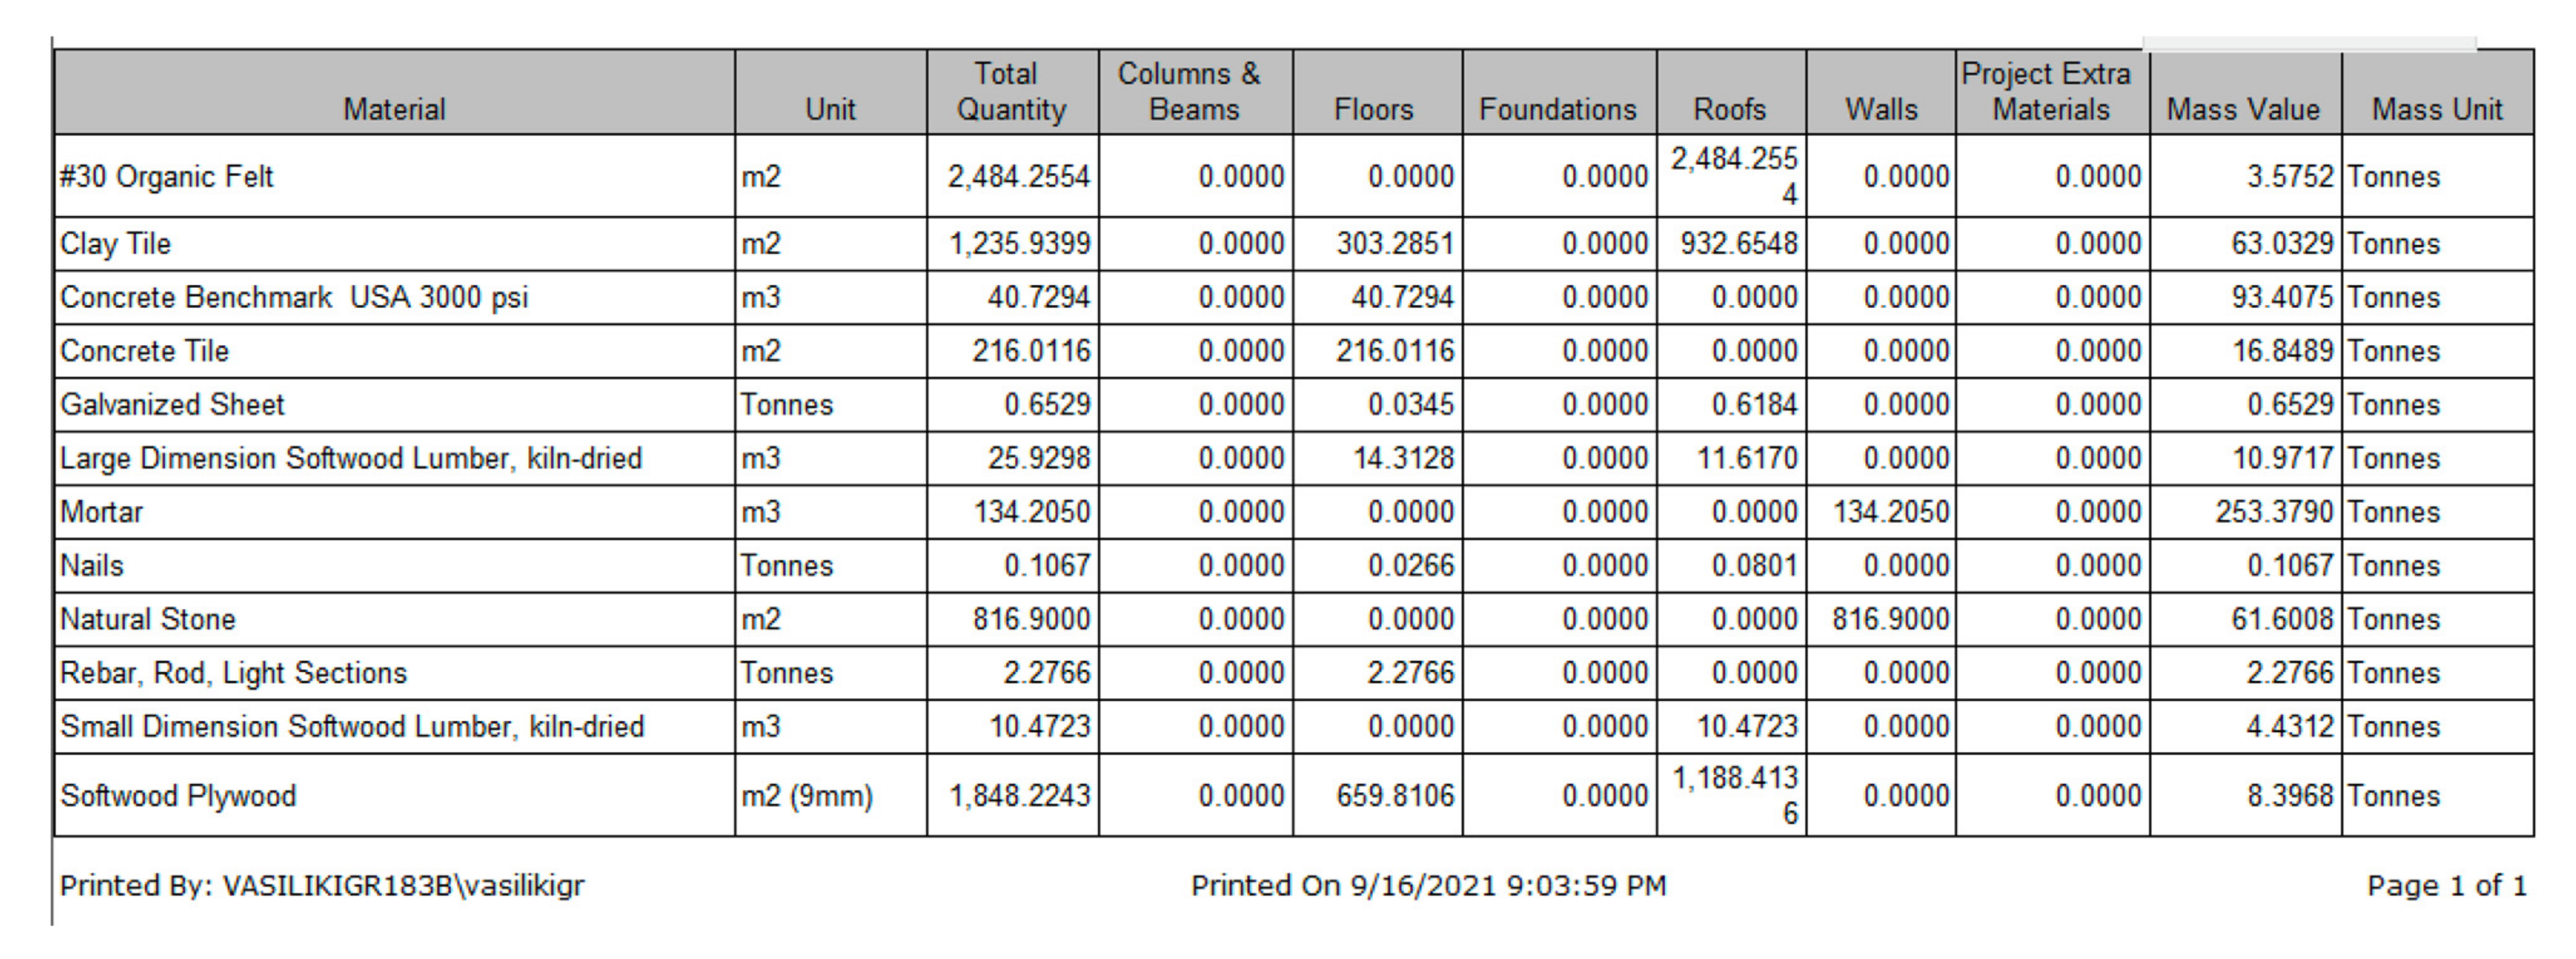Select Concrete Benchmark USA 3000 psi cell
This screenshot has height=959, width=2576.
(x=294, y=297)
